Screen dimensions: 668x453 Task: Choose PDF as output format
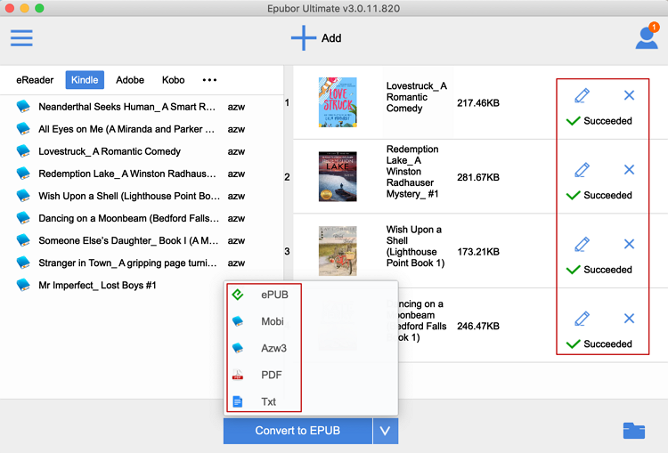[x=272, y=375]
